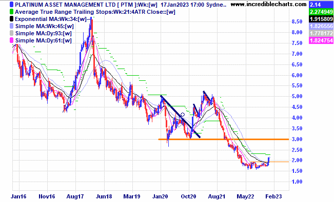This screenshot has width=334, height=202.
Task: Click the black 1.915809 value box
Action: [x=321, y=19]
